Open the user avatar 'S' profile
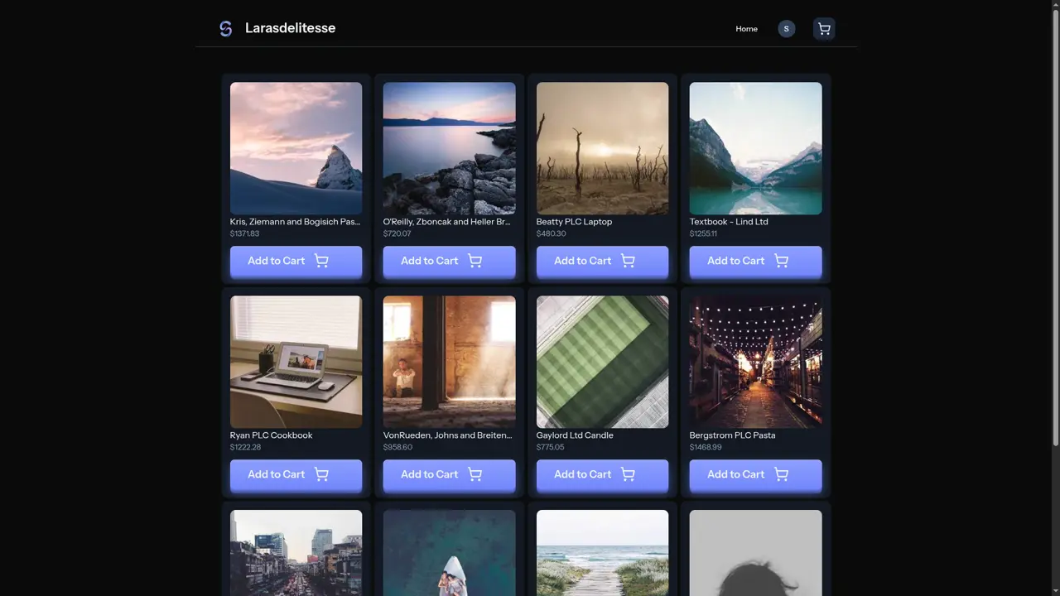 (786, 29)
